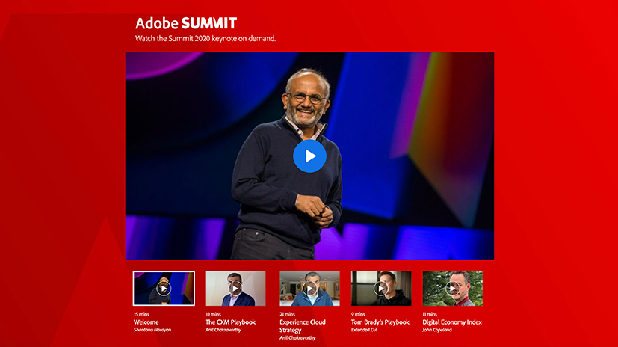Start The CXM Playbook video via its play icon

pyautogui.click(x=235, y=288)
